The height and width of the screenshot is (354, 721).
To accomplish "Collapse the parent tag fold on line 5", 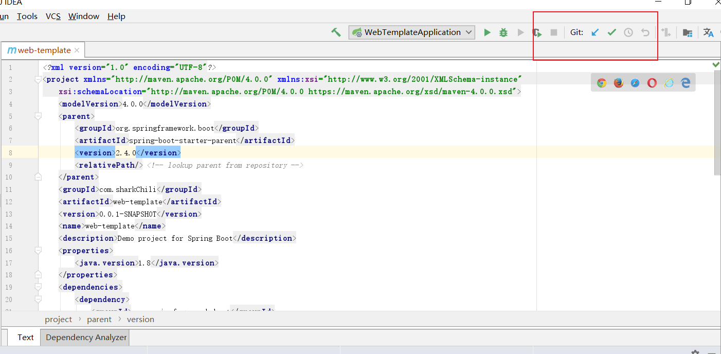I will coord(38,116).
